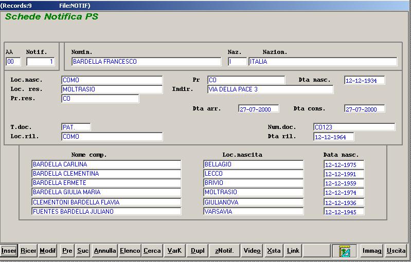Click Modif to edit record
Screen dimensions: 411x262
click(47, 251)
